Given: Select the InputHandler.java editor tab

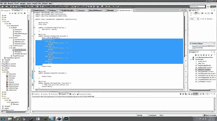Looking at the screenshot, I should tap(124, 10).
